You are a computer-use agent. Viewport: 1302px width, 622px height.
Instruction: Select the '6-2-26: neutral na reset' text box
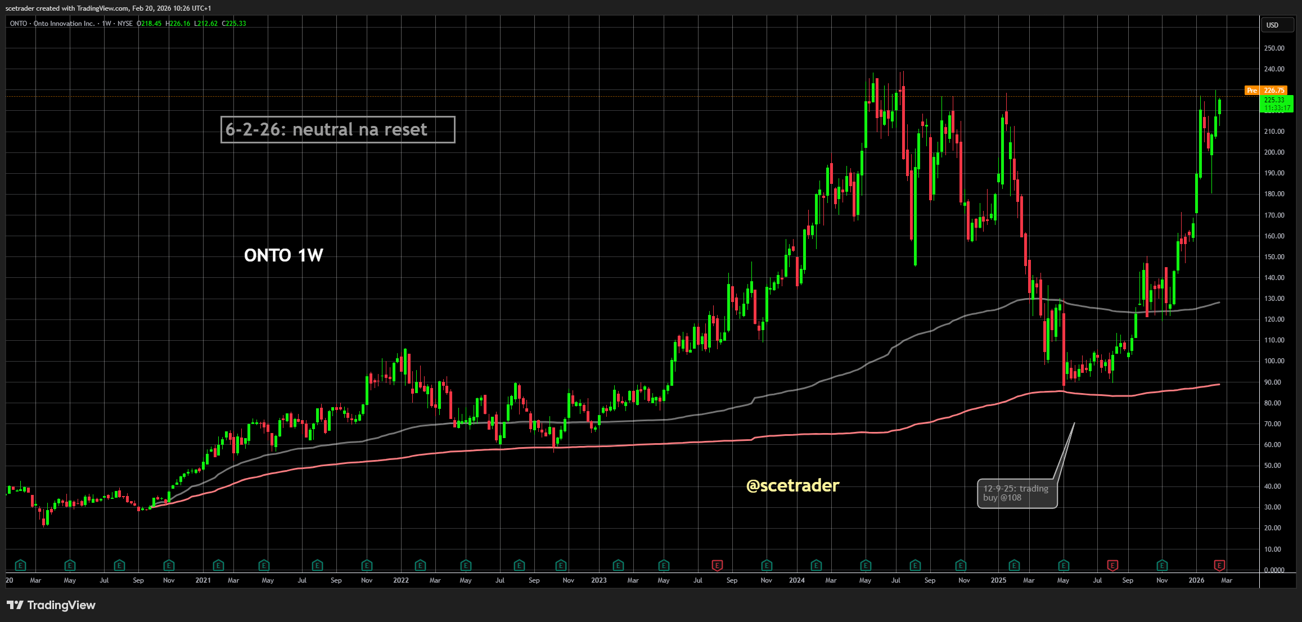[x=337, y=130]
